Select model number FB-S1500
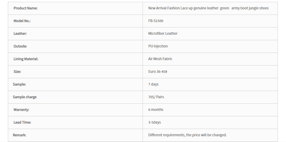286x142 pixels. [x=156, y=21]
